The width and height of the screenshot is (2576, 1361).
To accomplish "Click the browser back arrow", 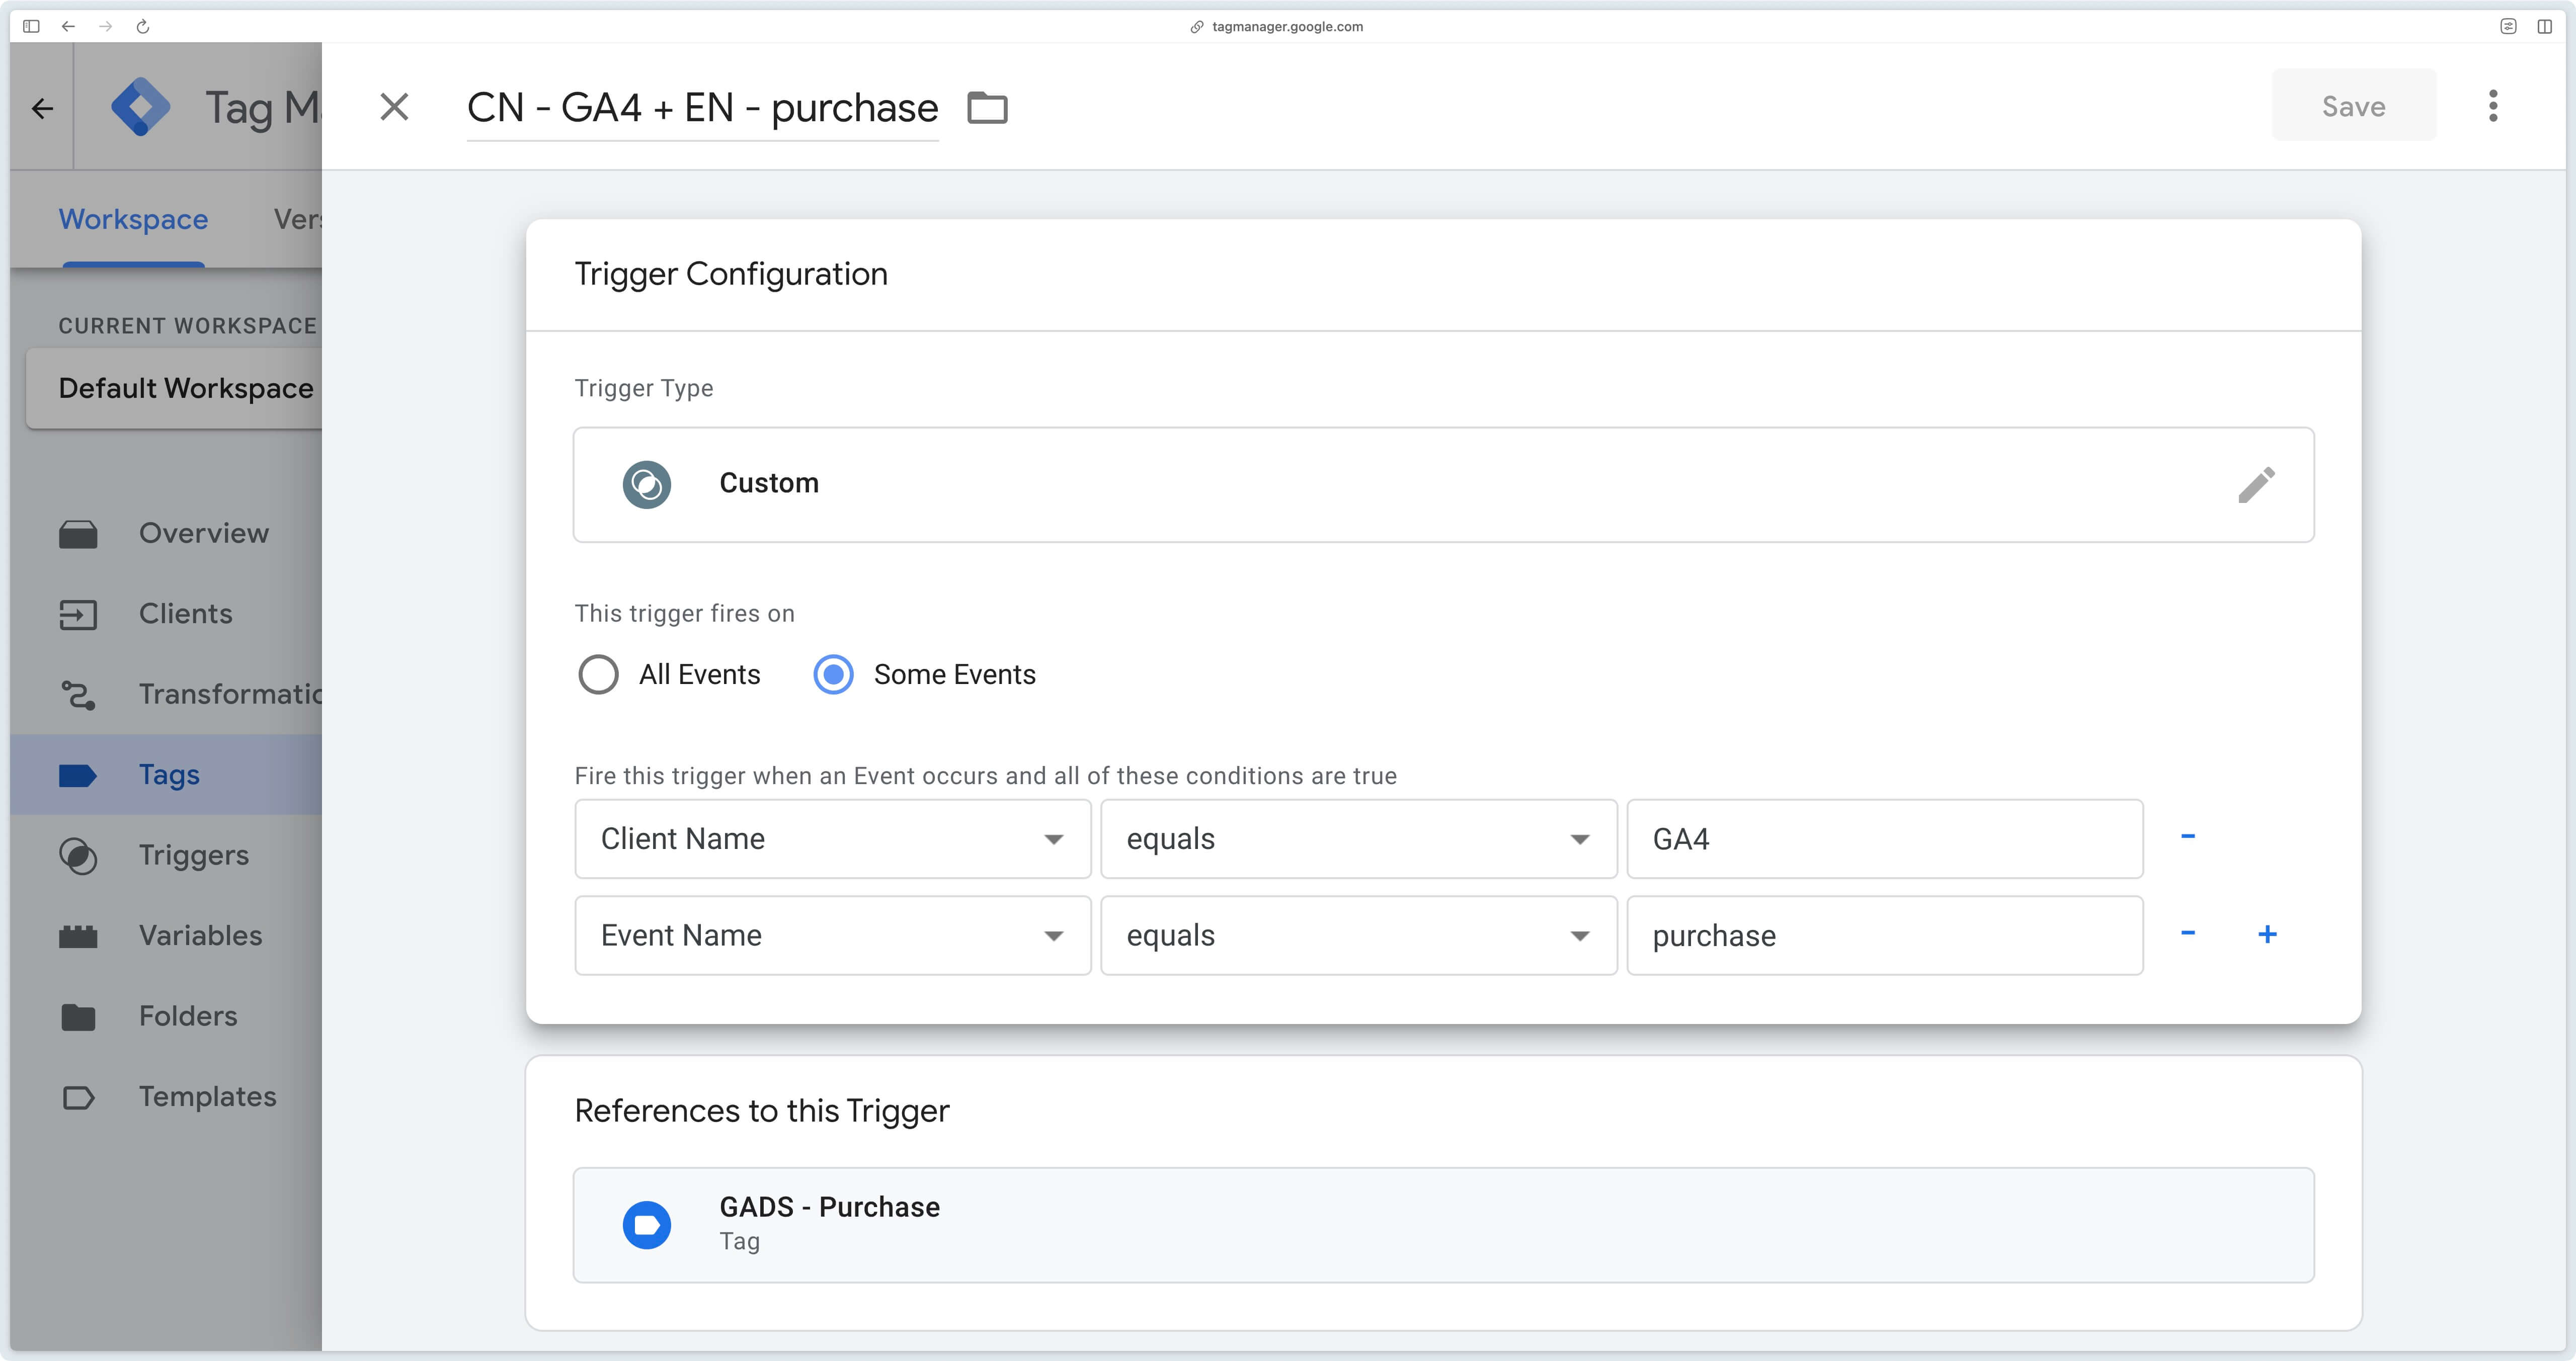I will [x=68, y=26].
